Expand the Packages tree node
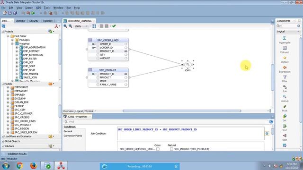This screenshot has height=170, width=303. (12, 40)
